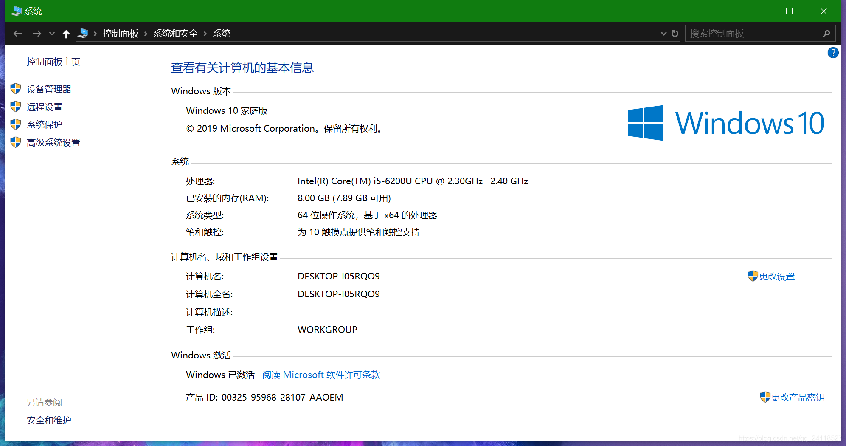
Task: Select 系统 breadcrumb item
Action: pyautogui.click(x=222, y=34)
